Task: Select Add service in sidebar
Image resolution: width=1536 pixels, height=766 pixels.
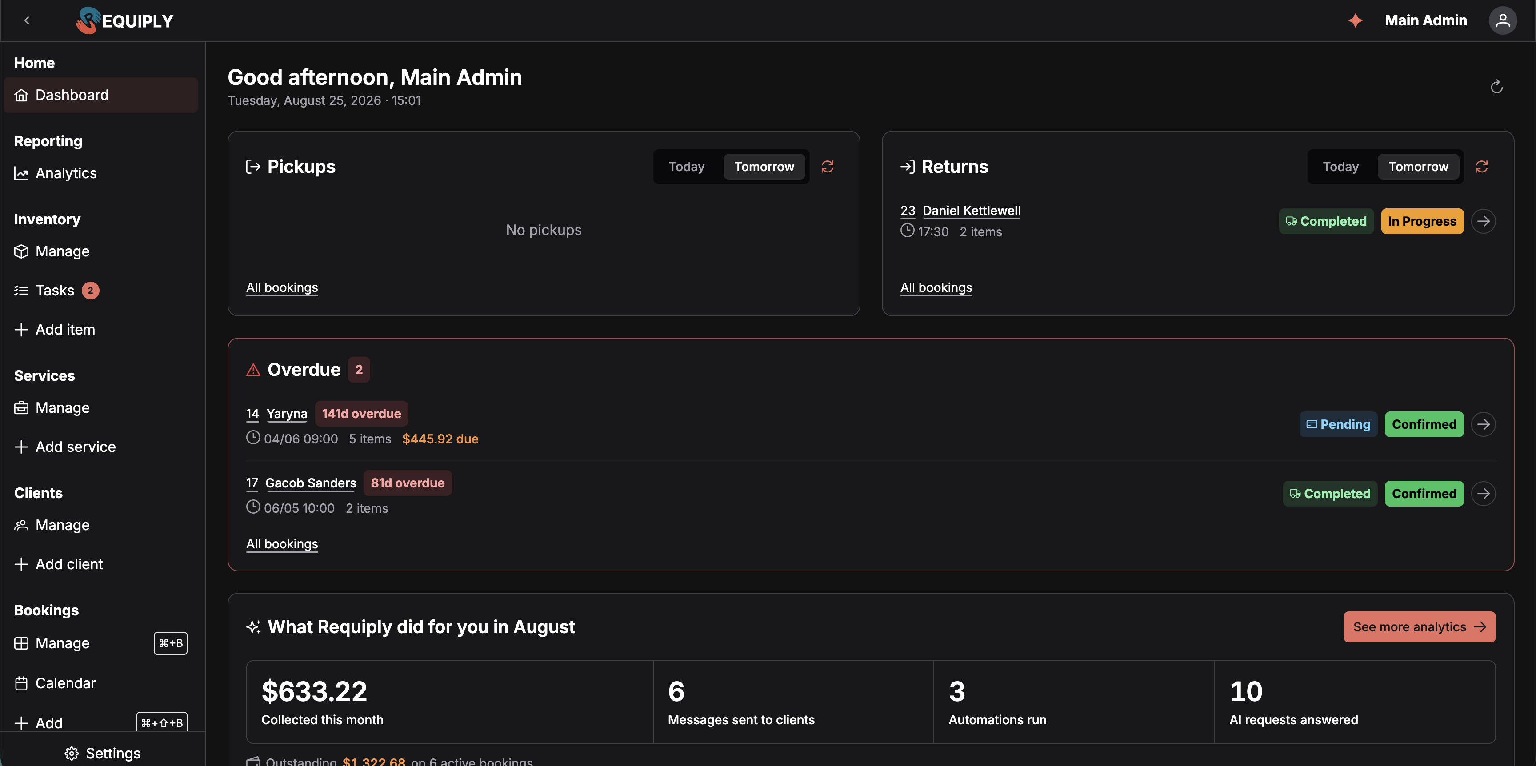Action: [101, 447]
